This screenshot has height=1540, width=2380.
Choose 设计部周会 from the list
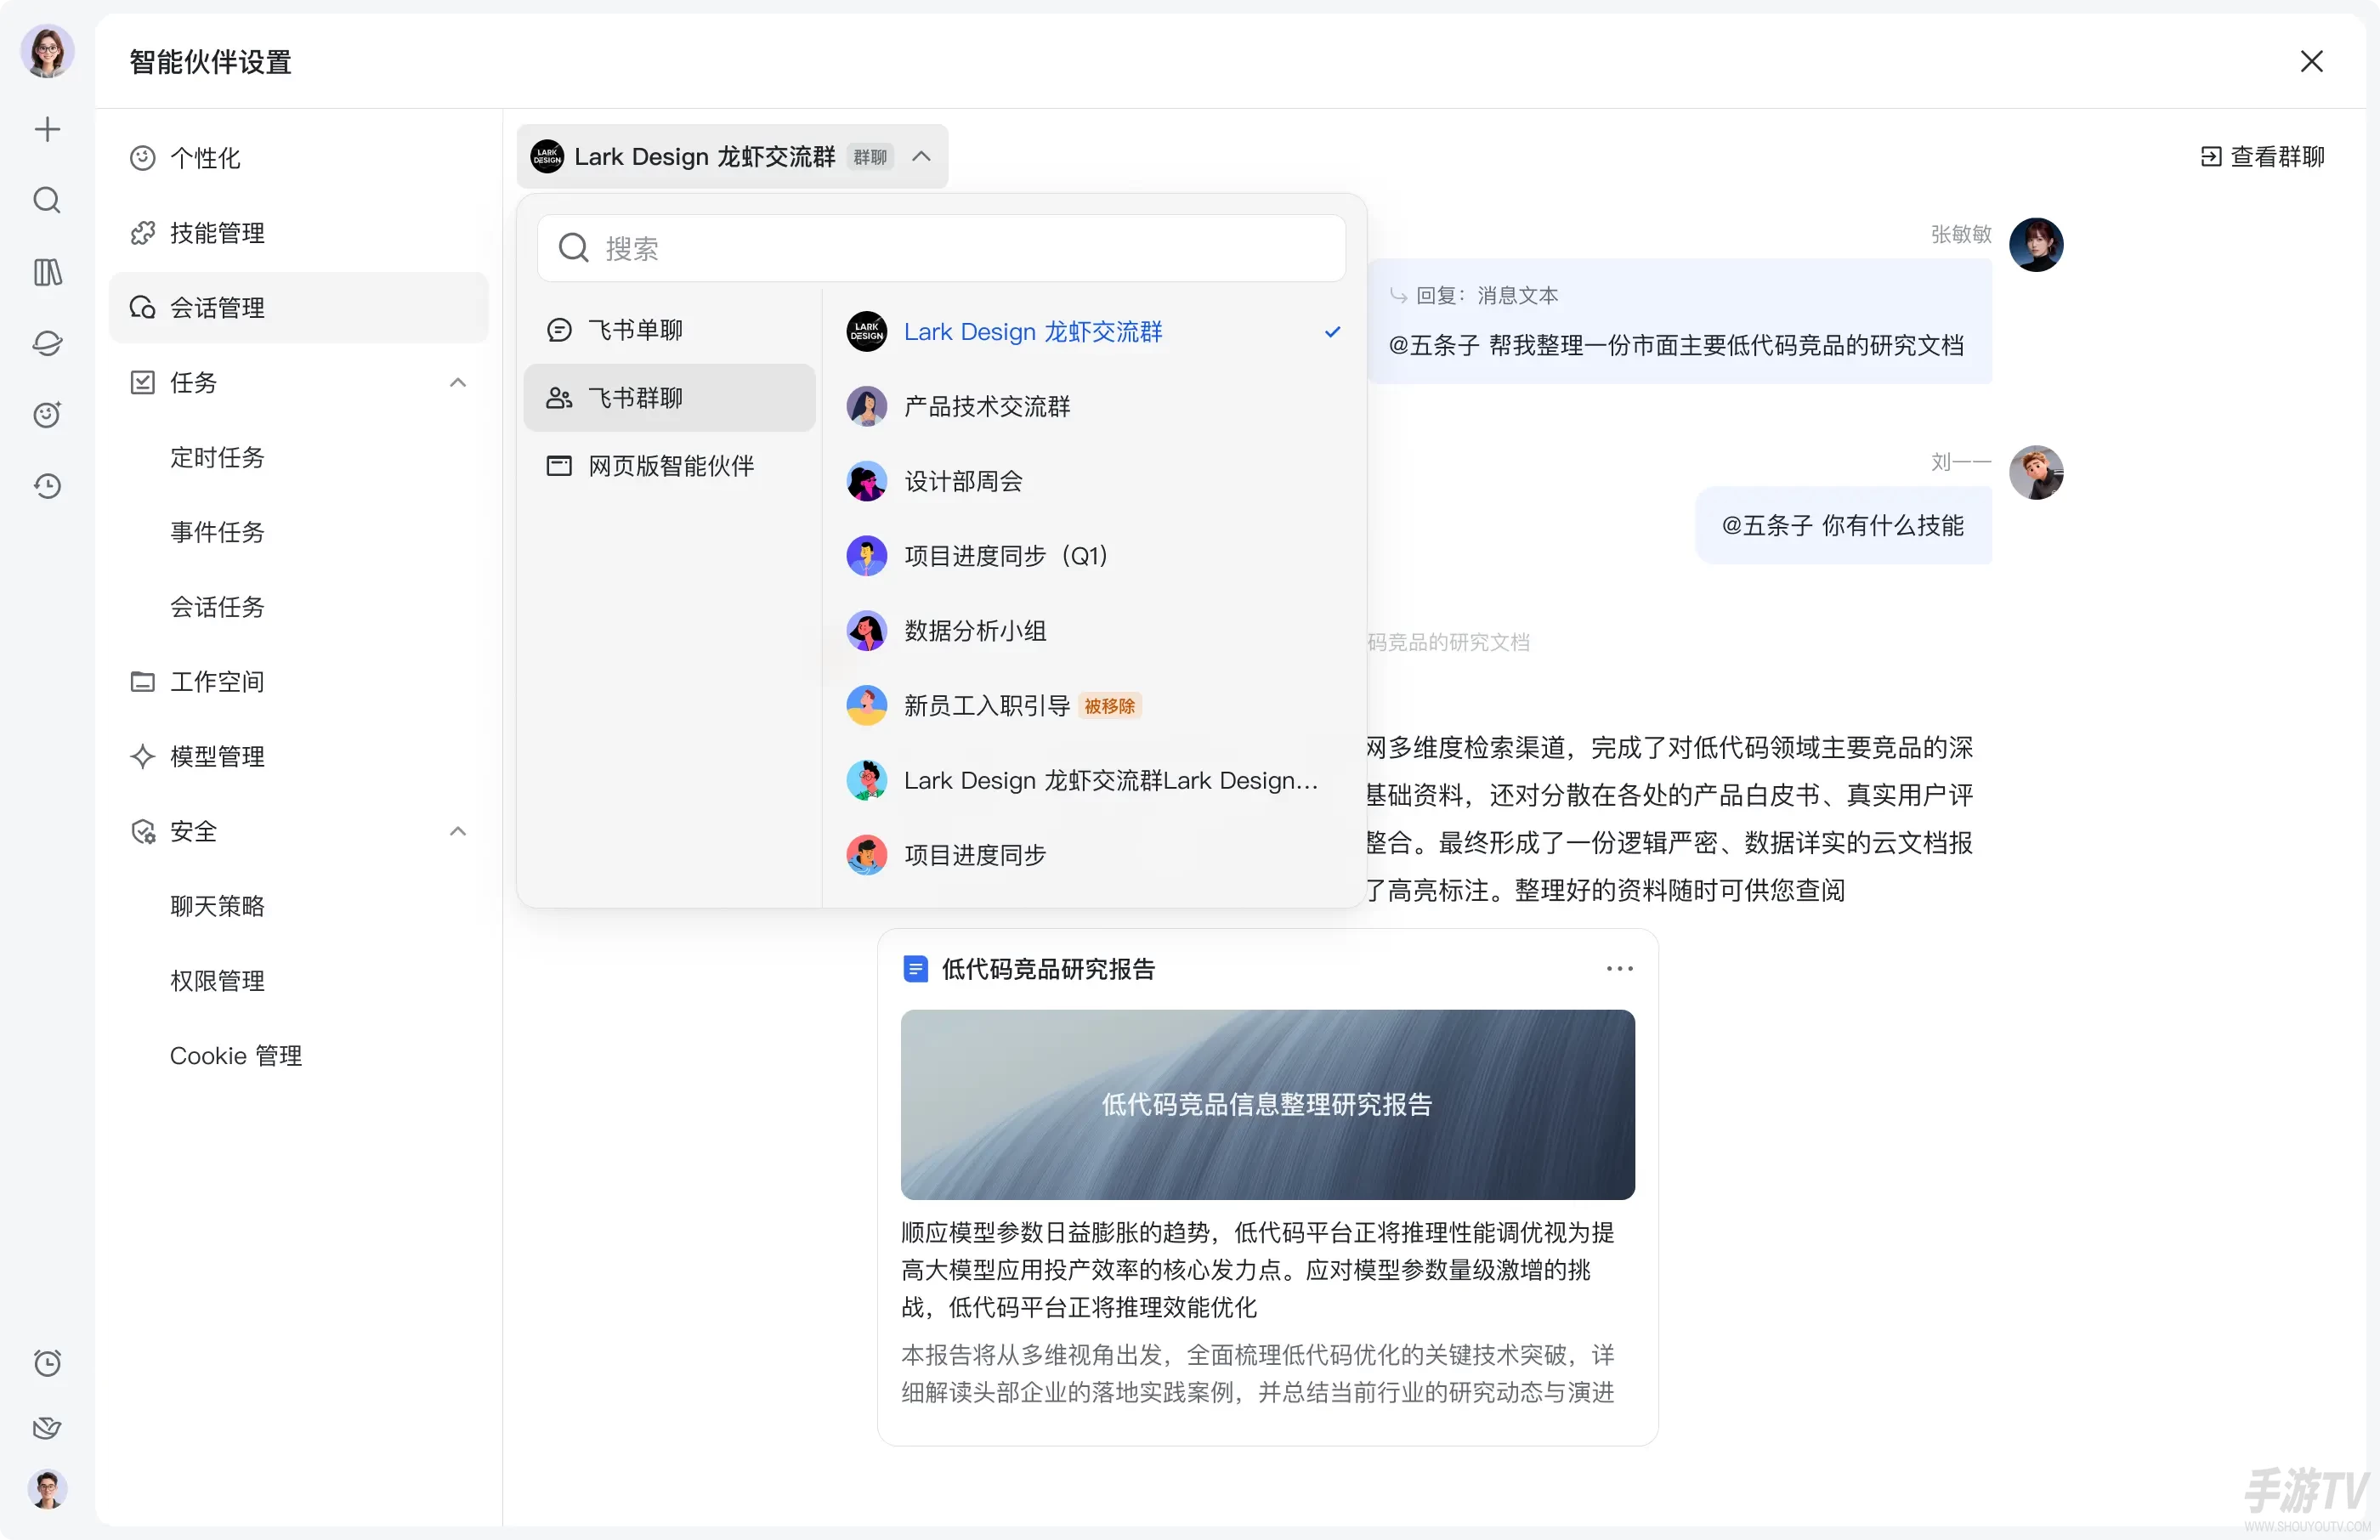coord(1094,481)
